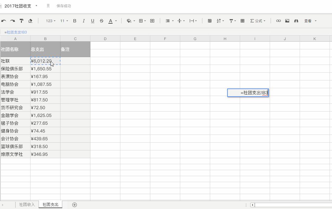Select the 管理学社 cell

click(x=15, y=100)
